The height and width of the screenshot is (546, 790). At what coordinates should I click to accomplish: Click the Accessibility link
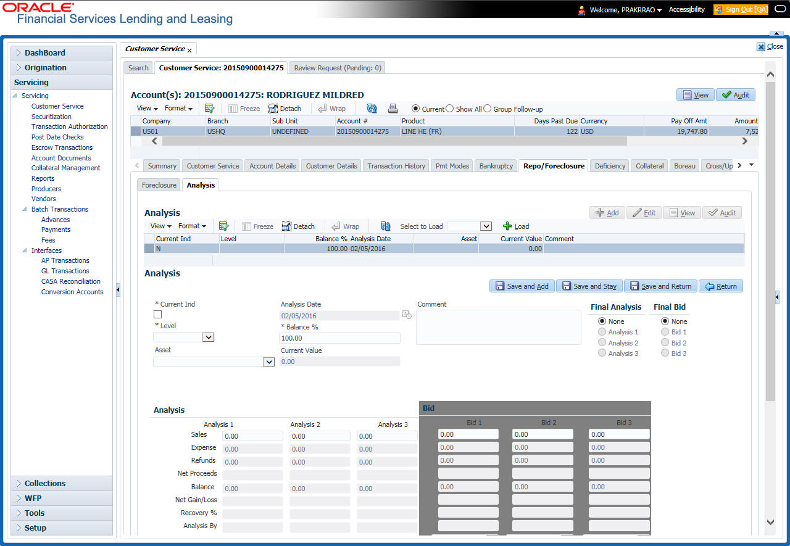[x=687, y=10]
